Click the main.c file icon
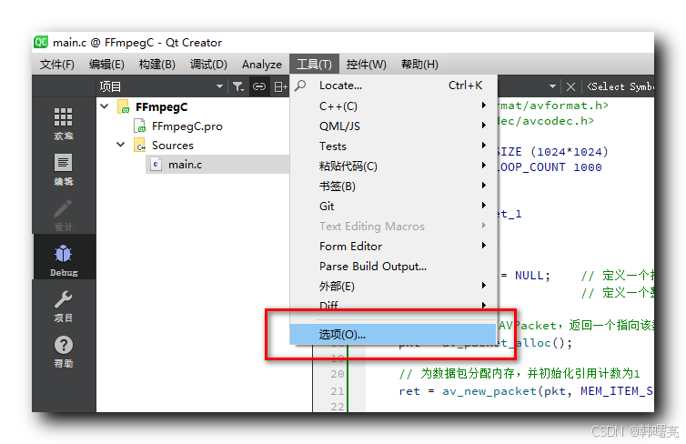The width and height of the screenshot is (686, 444). pos(156,165)
